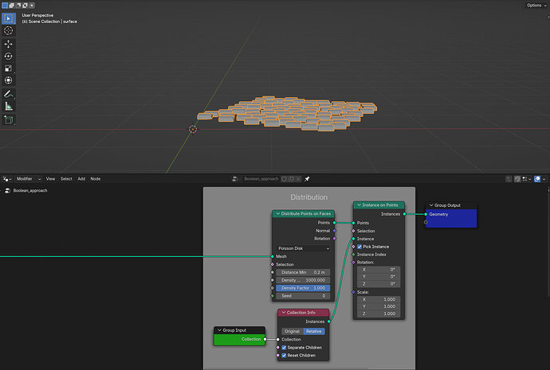Activate the Move tool
This screenshot has width=550, height=370.
point(8,44)
